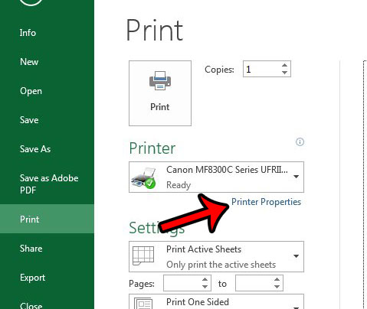Choose Open from the sidebar
The width and height of the screenshot is (367, 309).
(x=31, y=91)
